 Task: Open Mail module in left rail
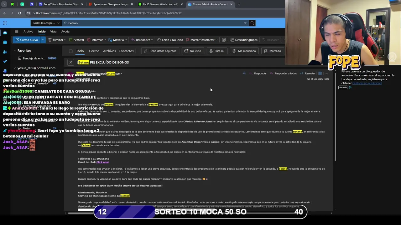(5, 33)
